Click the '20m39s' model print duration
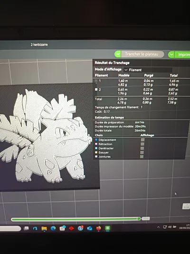This screenshot has width=190, height=254. [140, 126]
